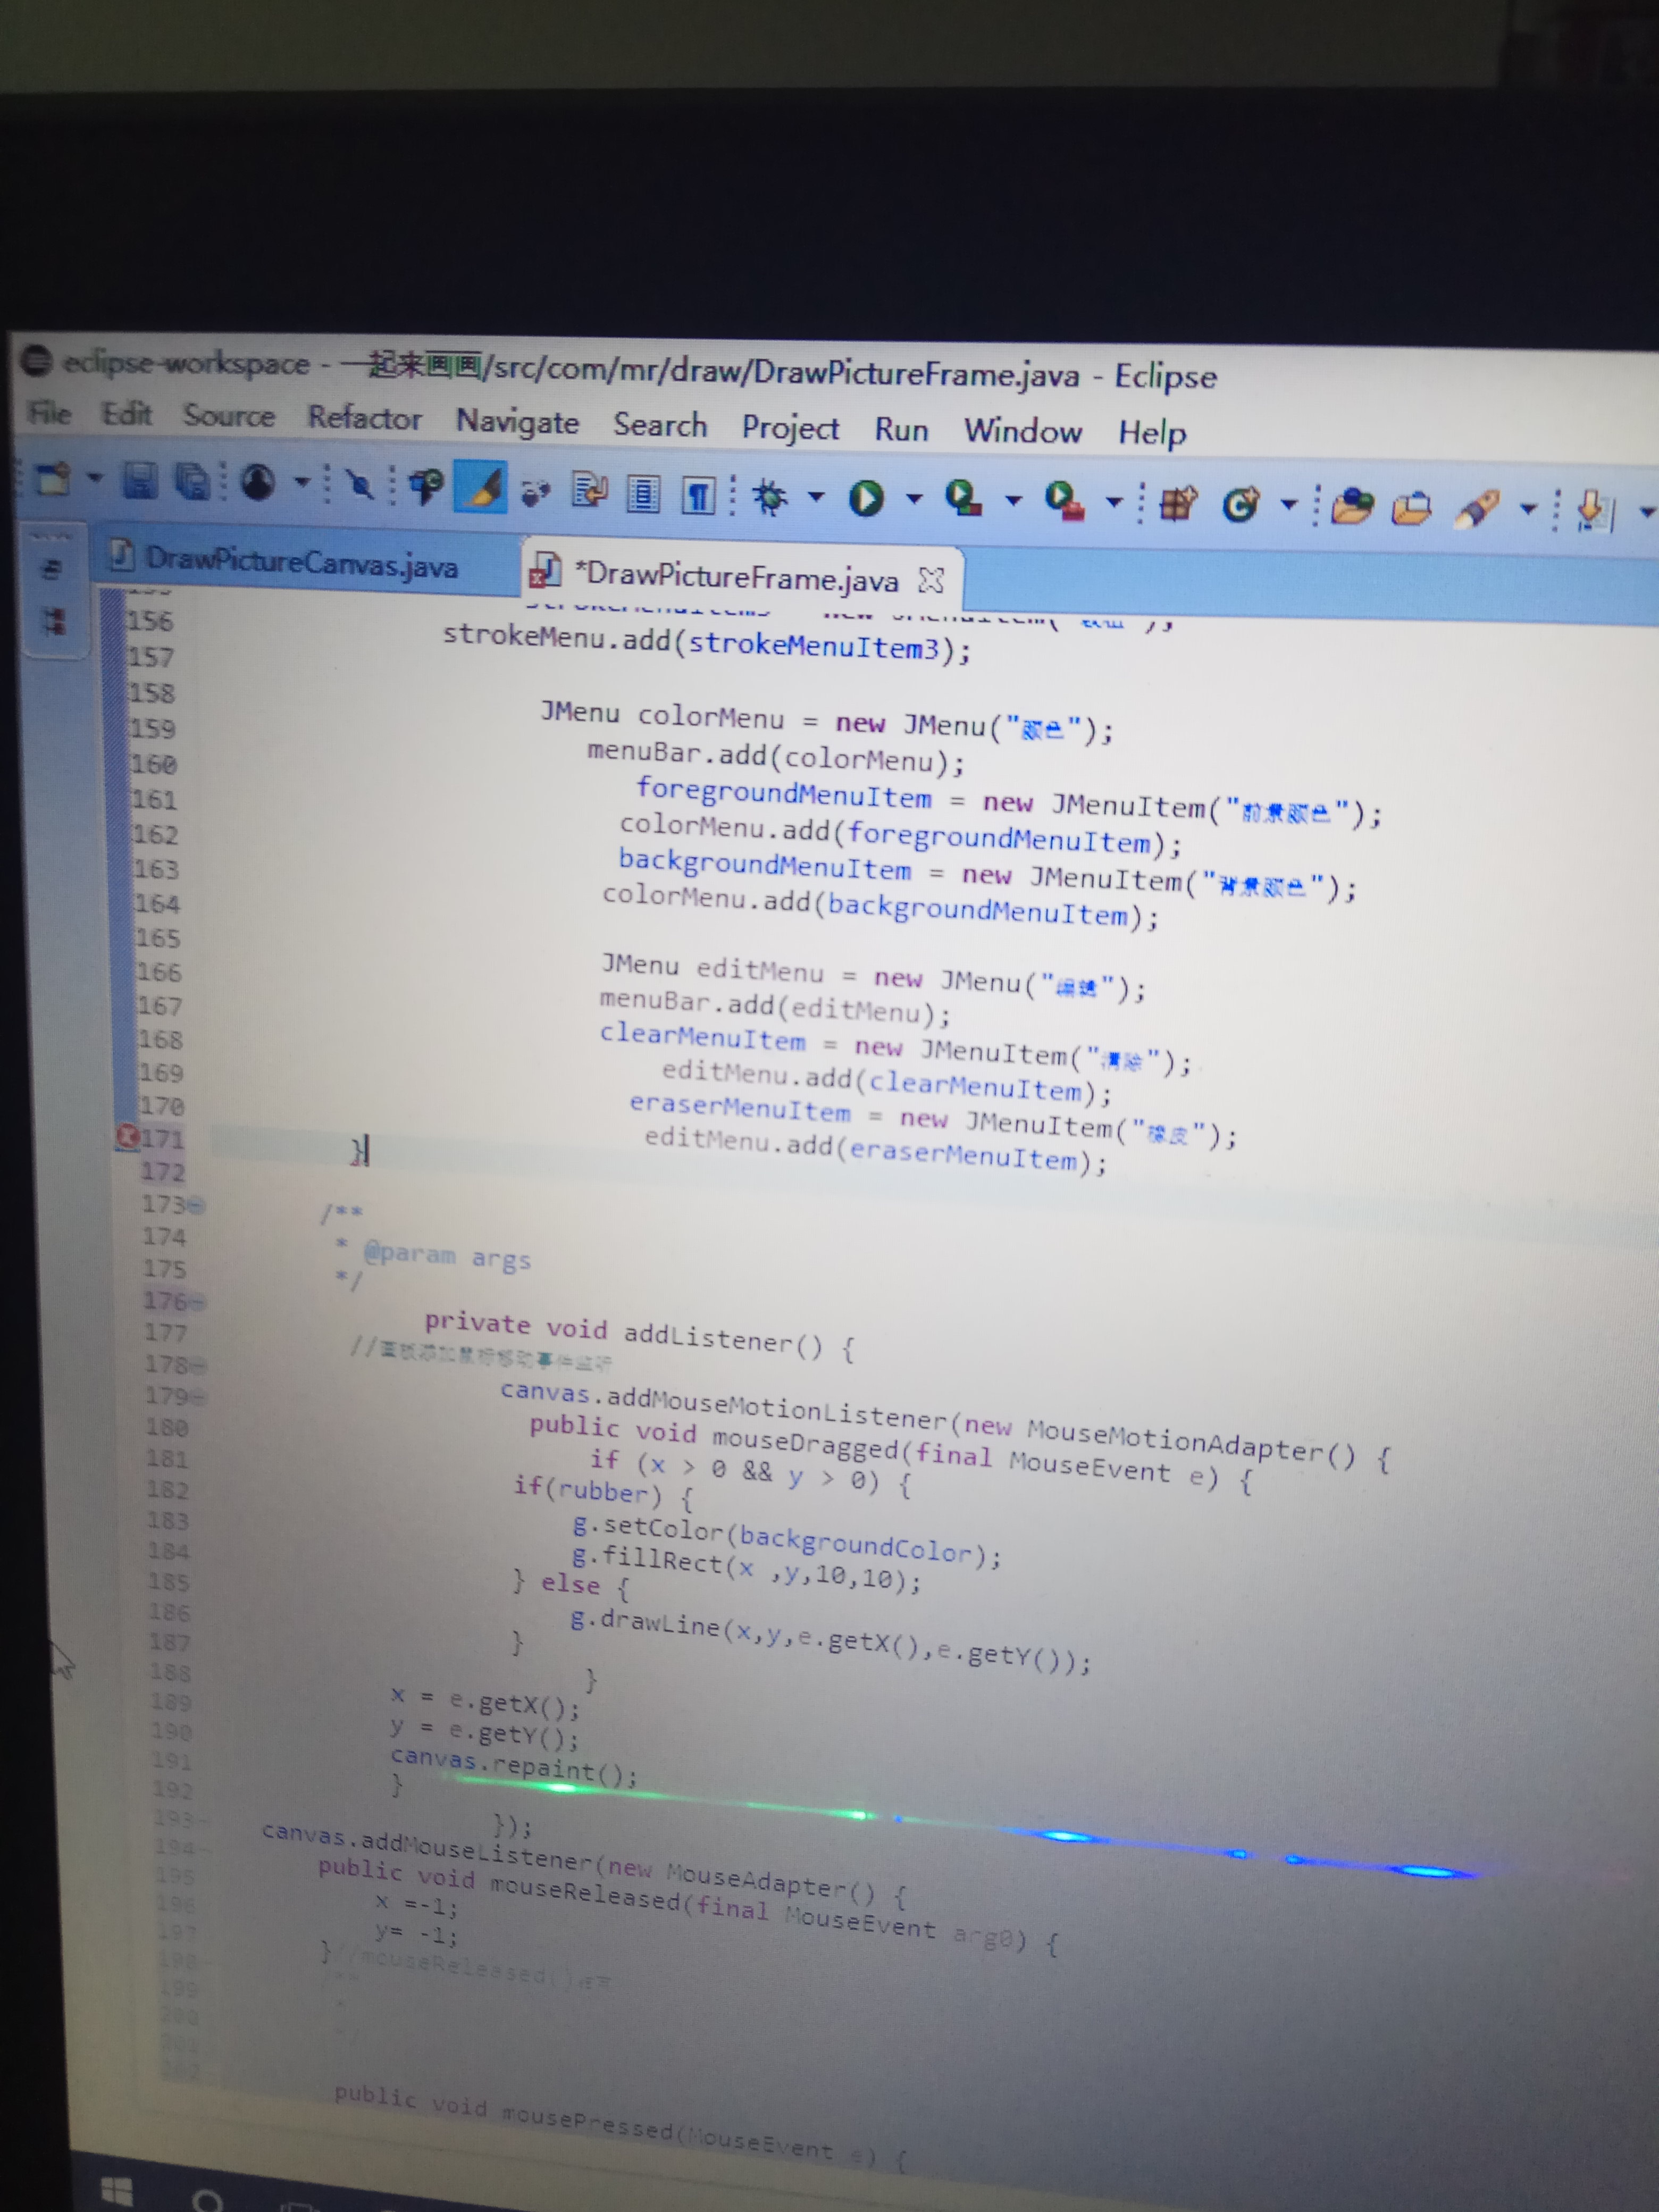Open the Navigate menu
The width and height of the screenshot is (1659, 2212).
tap(518, 422)
